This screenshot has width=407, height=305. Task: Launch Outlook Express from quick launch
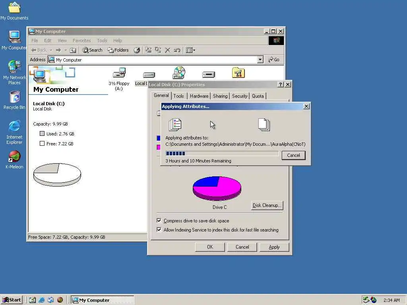pyautogui.click(x=50, y=300)
